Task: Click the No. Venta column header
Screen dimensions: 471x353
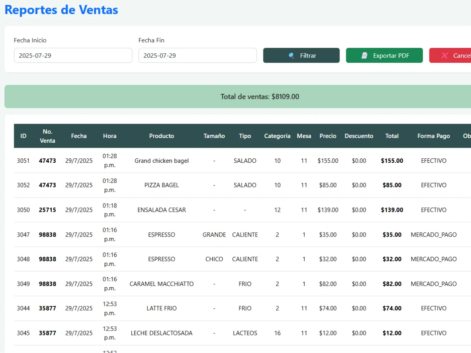Action: 47,136
